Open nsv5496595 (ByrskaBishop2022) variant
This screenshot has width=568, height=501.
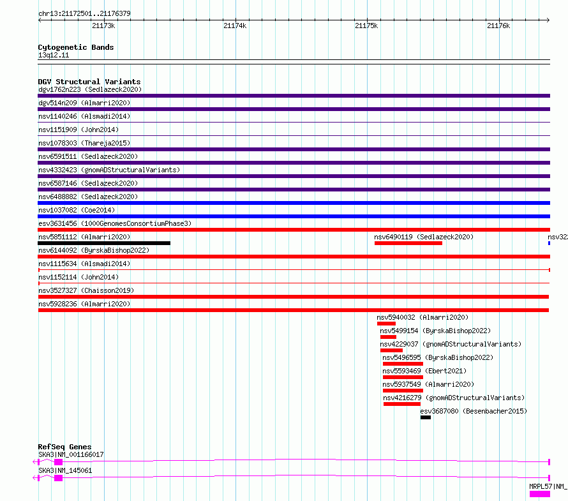tap(438, 357)
